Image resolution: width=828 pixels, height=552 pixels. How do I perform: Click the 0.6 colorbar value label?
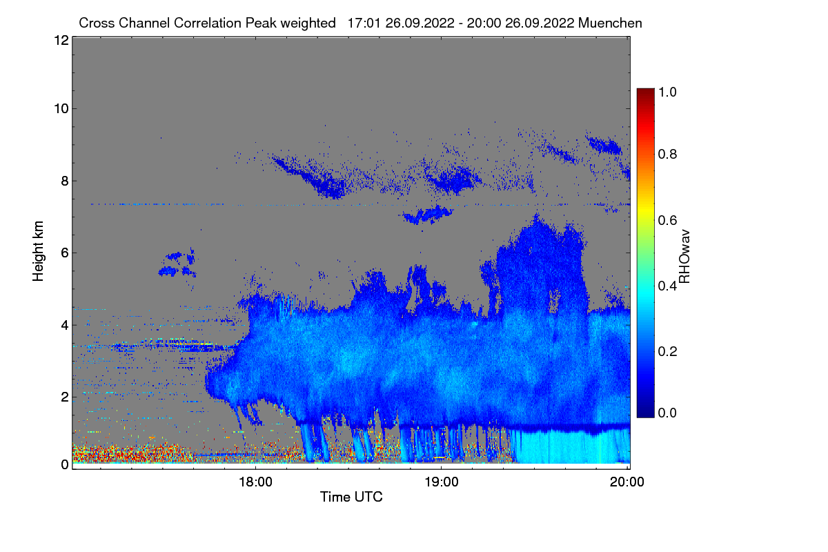[669, 220]
